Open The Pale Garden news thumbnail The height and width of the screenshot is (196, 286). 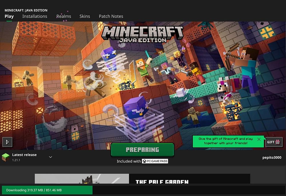click(x=82, y=179)
